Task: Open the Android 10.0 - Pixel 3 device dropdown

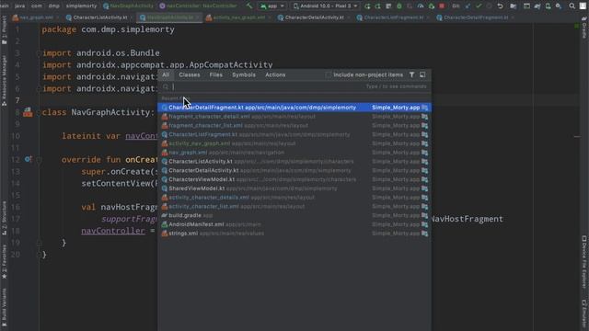Action: point(325,6)
